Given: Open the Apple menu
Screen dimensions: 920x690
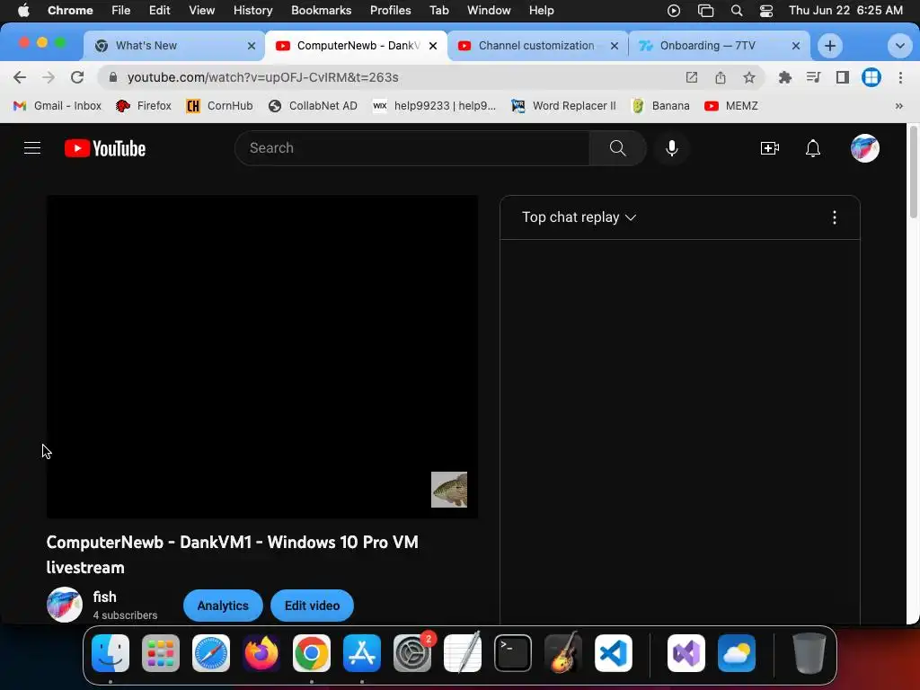Looking at the screenshot, I should pos(23,11).
